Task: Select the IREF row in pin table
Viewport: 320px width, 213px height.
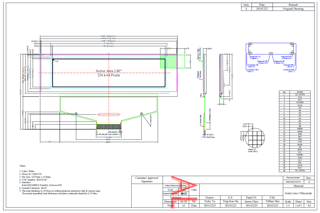Action: [x=295, y=149]
